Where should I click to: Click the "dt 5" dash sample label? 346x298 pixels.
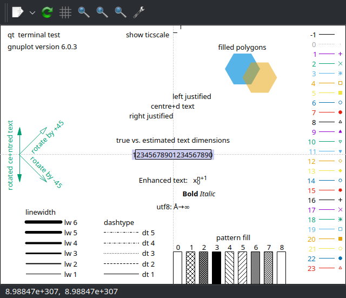[x=148, y=233]
